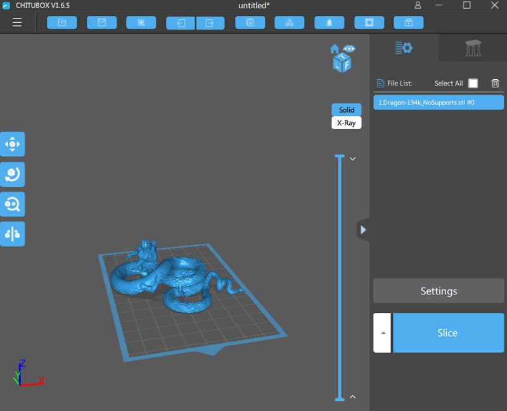Click the top handle of layer slider

coord(340,156)
